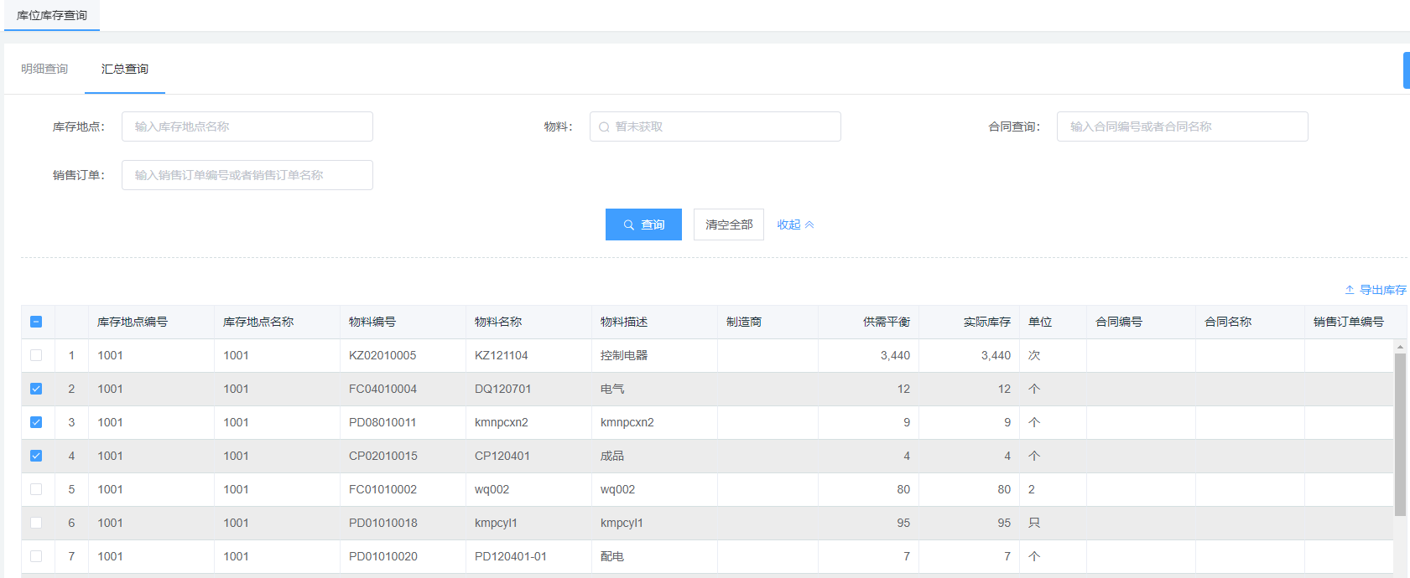1410x578 pixels.
Task: Select the 汇总查询 tab
Action: pyautogui.click(x=125, y=69)
